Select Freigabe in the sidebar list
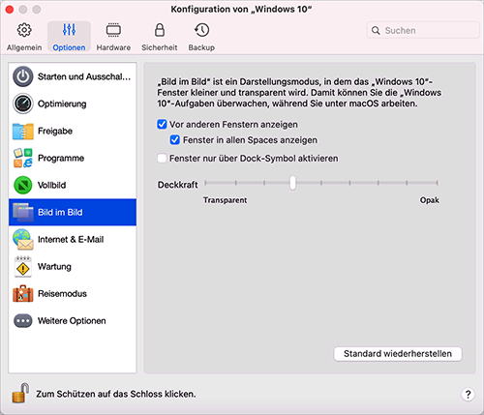 pos(73,131)
